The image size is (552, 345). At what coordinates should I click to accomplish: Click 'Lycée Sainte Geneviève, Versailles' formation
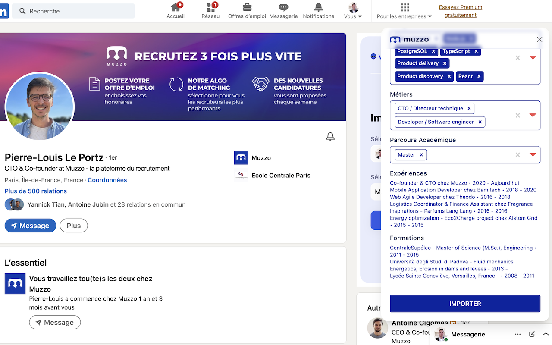pyautogui.click(x=462, y=276)
